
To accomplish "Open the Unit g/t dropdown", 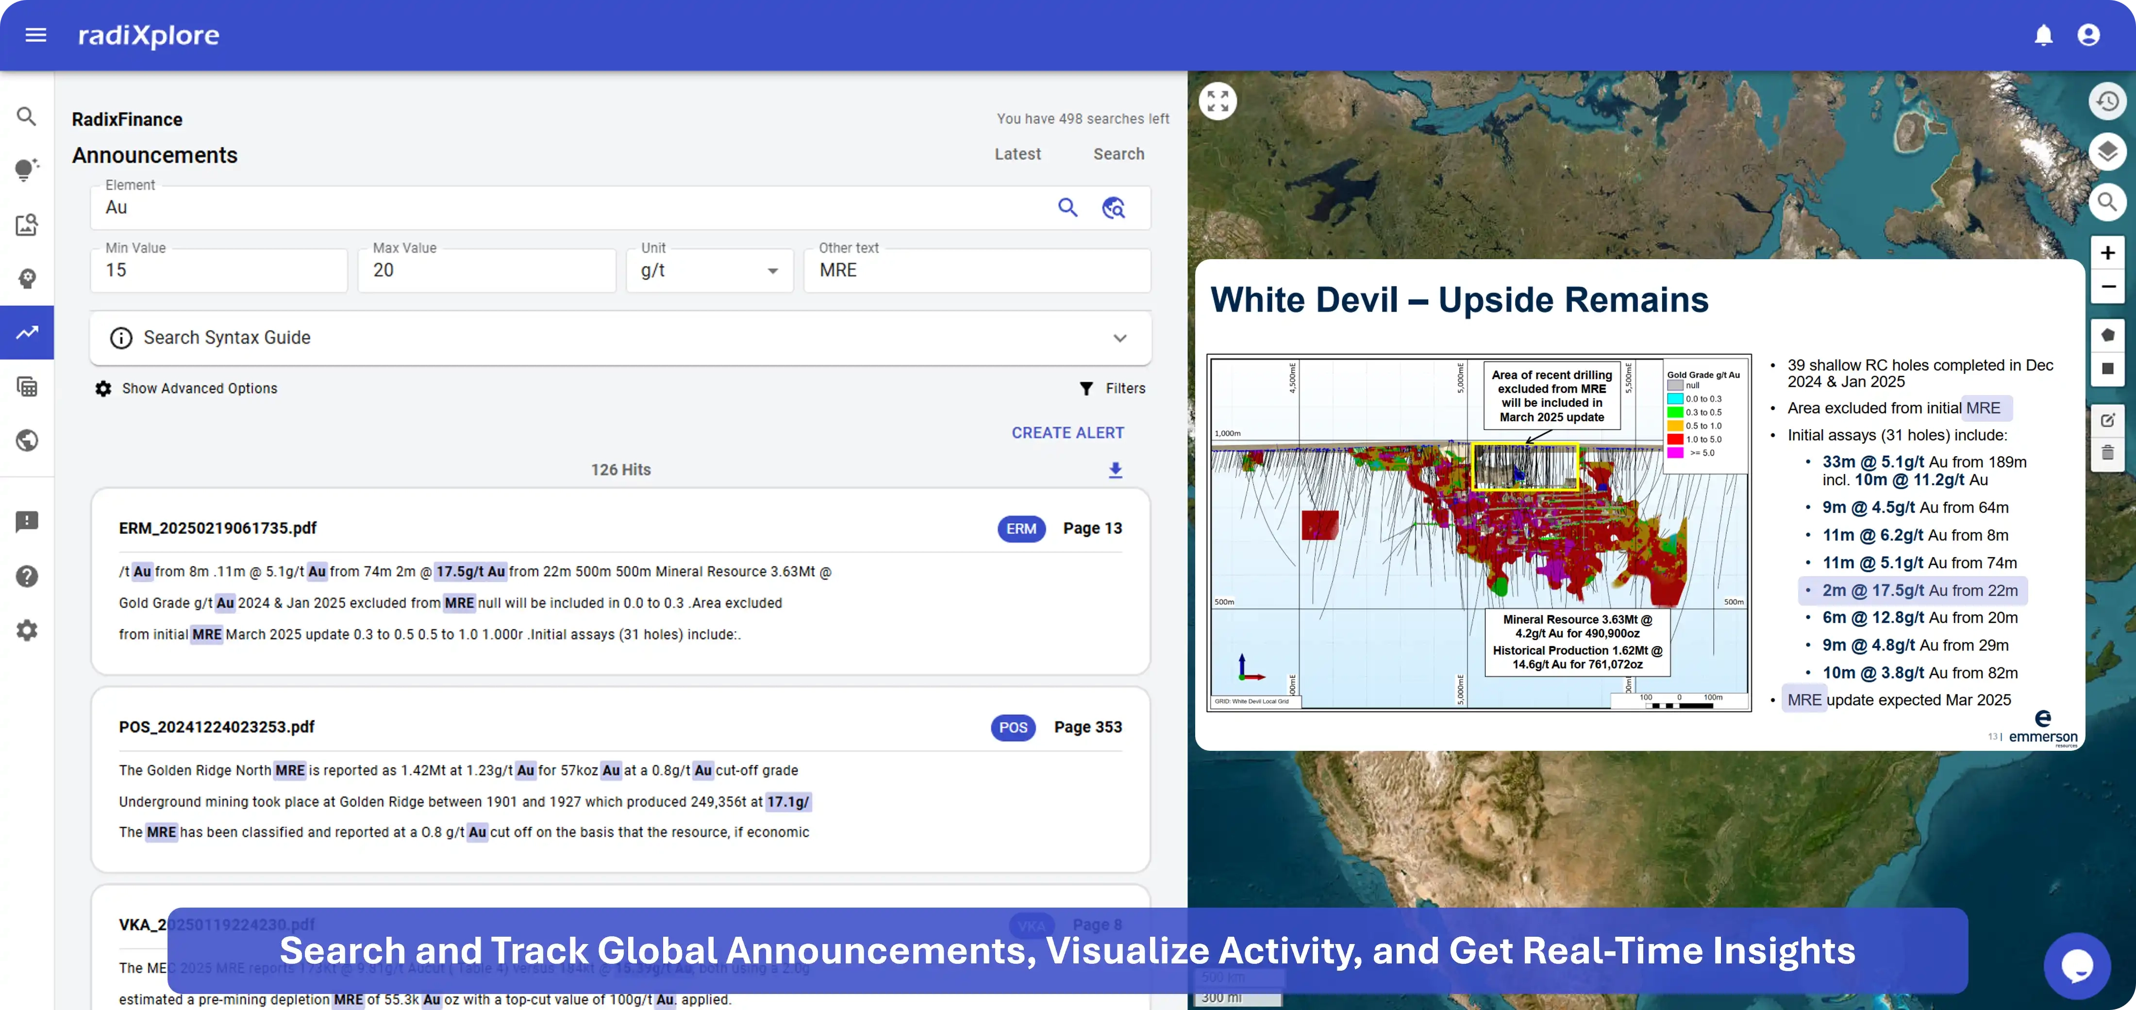I will point(710,270).
